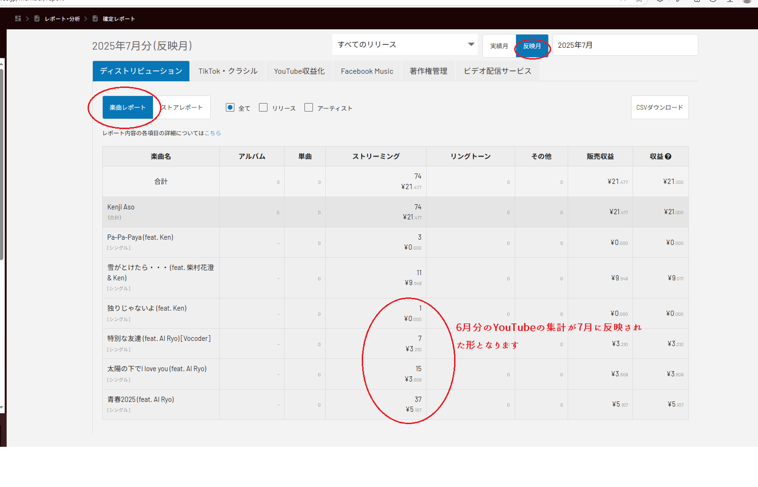Switch to 実績月 view mode
The width and height of the screenshot is (758, 487).
(x=499, y=46)
